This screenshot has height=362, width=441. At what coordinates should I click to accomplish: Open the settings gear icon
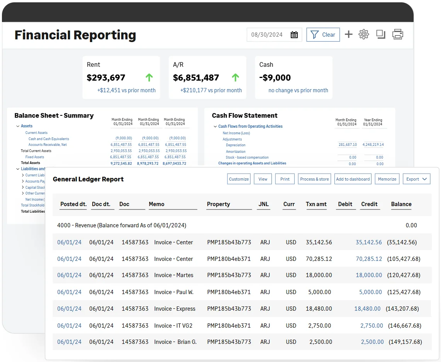coord(363,34)
